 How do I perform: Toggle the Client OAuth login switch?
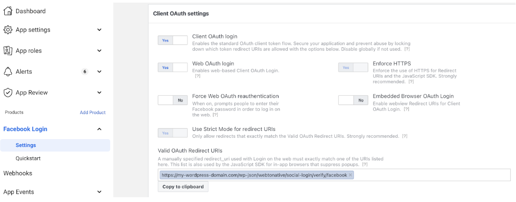(173, 40)
